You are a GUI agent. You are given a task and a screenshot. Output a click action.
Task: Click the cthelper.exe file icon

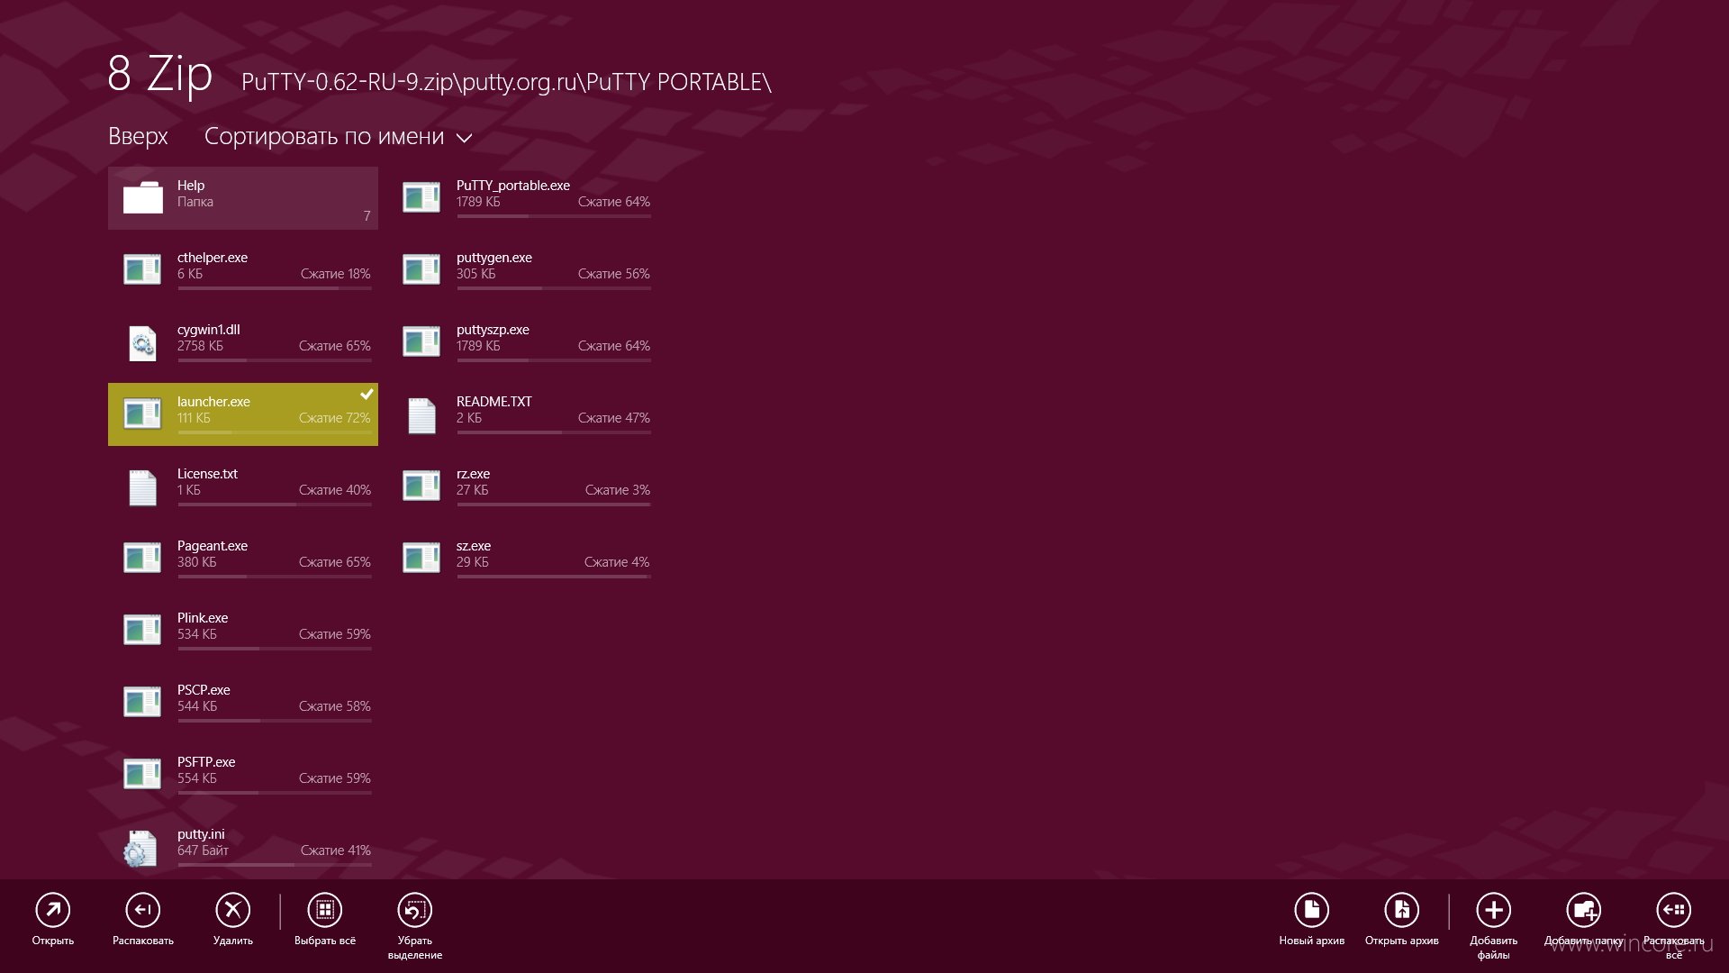(142, 268)
